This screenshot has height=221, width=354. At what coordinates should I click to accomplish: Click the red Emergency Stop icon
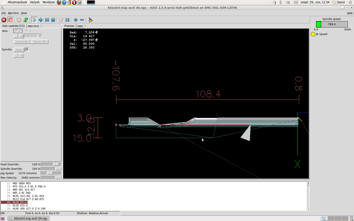coord(4,20)
